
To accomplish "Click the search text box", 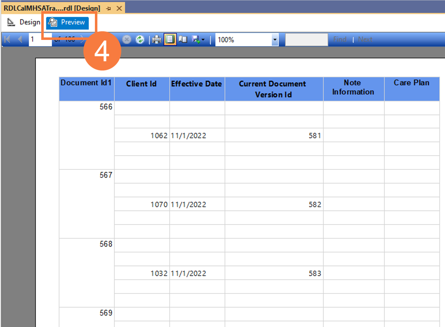I will click(x=306, y=39).
